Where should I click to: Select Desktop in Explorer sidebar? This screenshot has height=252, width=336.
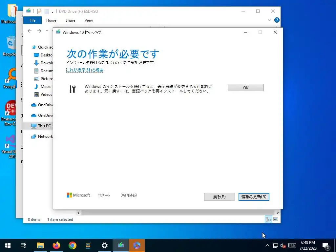coord(44,55)
